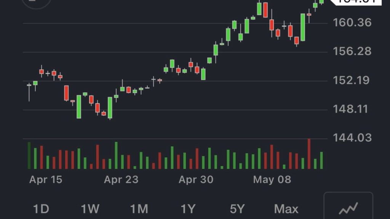Select the 144.03 price axis label

click(352, 137)
